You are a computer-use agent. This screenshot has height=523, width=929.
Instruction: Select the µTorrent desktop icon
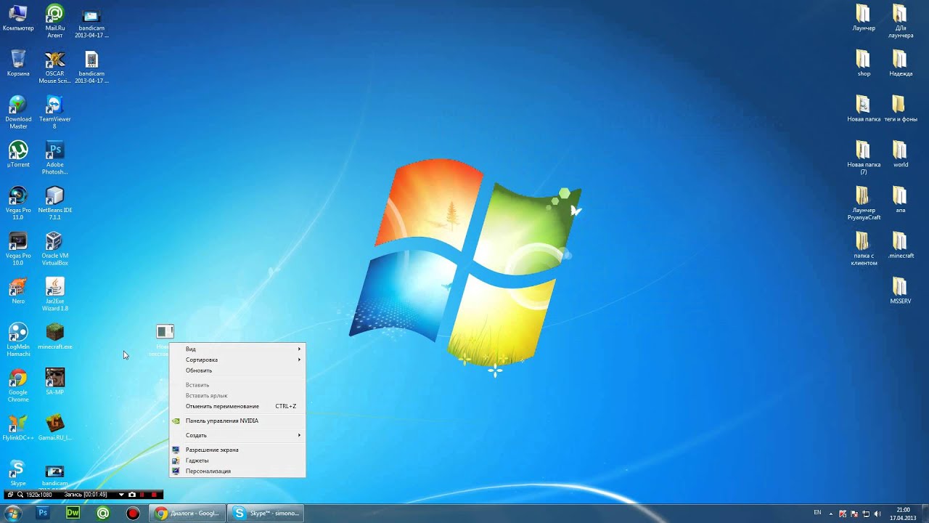[18, 154]
